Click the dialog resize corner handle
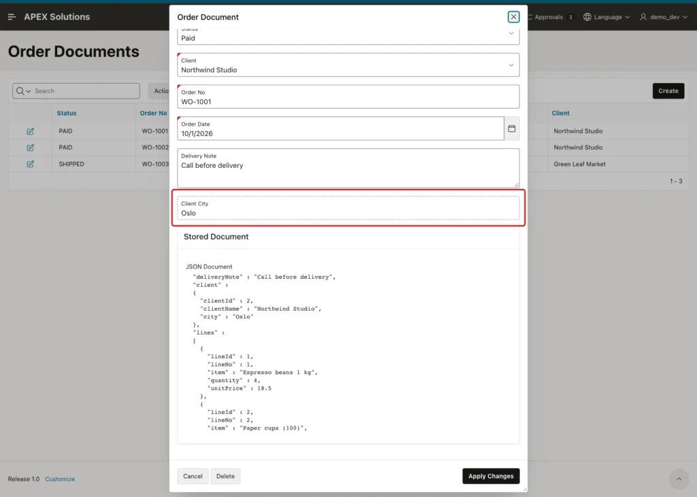Image resolution: width=697 pixels, height=497 pixels. [x=525, y=489]
